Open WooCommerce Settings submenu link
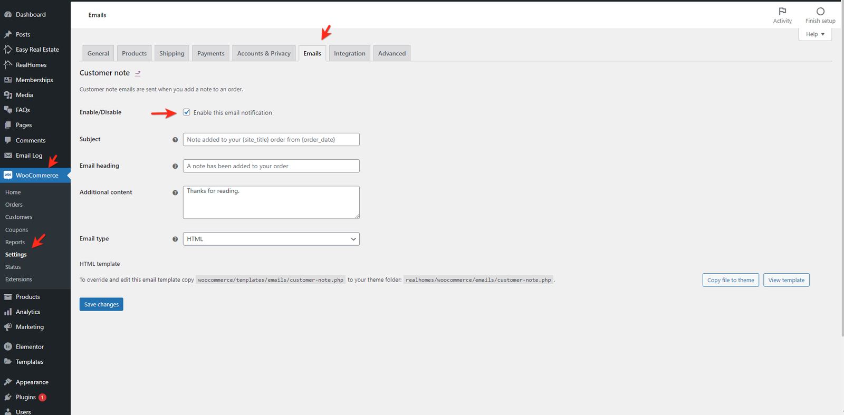The image size is (844, 415). pyautogui.click(x=16, y=255)
